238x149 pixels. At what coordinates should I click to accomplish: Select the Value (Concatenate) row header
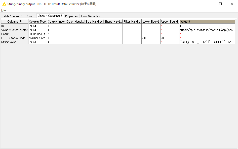(15, 30)
